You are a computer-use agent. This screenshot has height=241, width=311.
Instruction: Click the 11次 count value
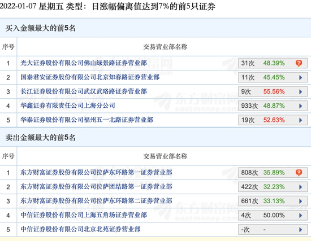(248, 77)
